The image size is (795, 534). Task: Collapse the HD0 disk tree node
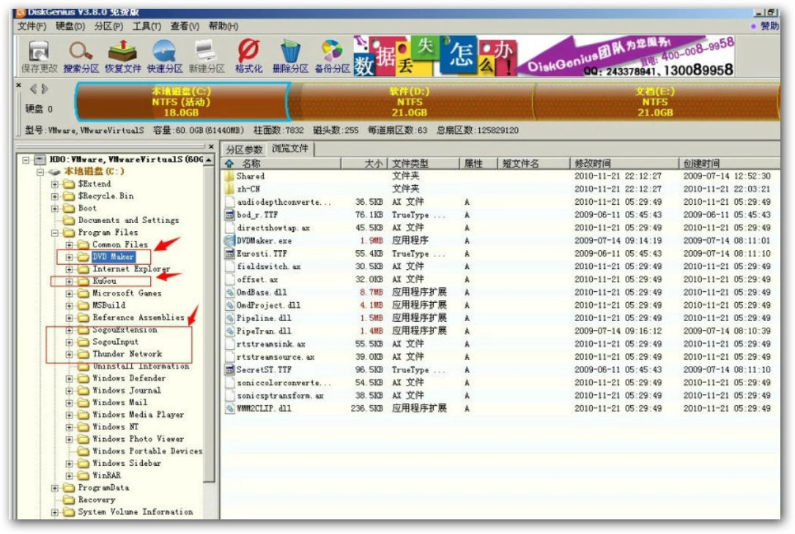click(x=26, y=160)
